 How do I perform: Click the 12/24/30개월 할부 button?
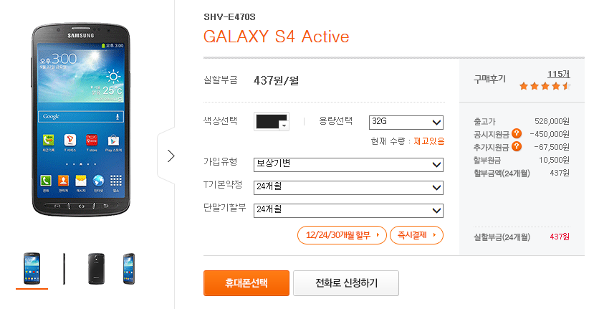342,235
